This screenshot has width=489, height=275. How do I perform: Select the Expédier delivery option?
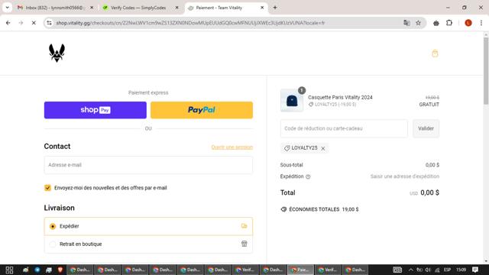click(148, 226)
